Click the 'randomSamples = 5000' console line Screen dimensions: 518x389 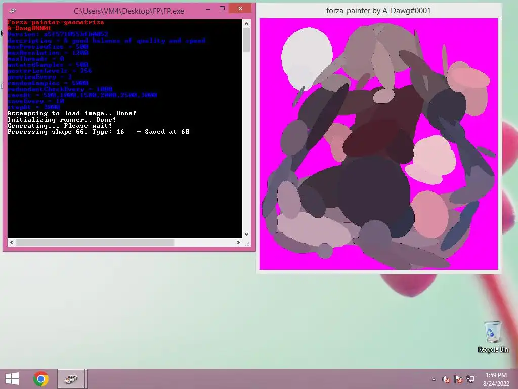(x=48, y=83)
